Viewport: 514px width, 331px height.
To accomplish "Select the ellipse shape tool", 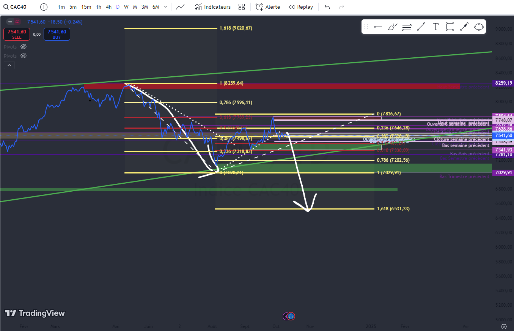I will click(x=479, y=27).
